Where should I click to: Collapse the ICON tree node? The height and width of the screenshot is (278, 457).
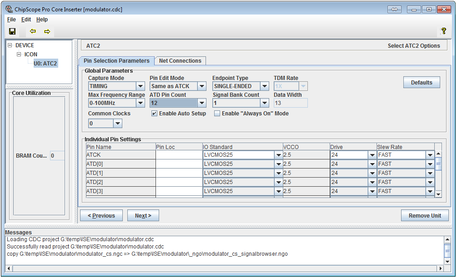coord(19,54)
